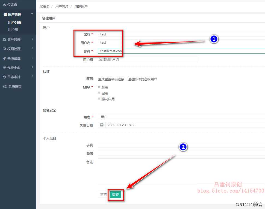Click the 创建用户 breadcrumb text

(x=81, y=7)
